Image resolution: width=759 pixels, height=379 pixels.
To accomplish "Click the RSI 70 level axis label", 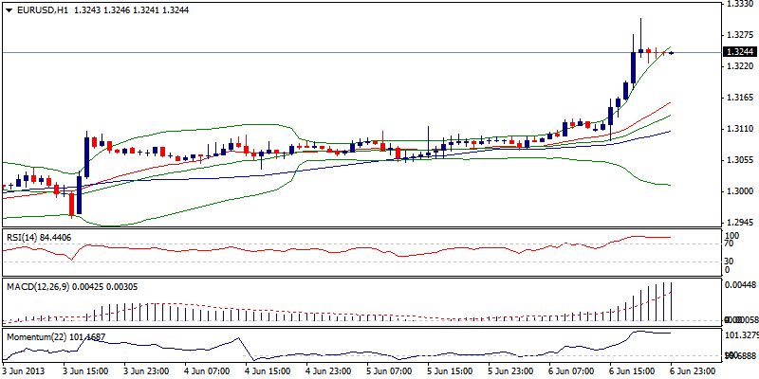I will click(x=730, y=244).
